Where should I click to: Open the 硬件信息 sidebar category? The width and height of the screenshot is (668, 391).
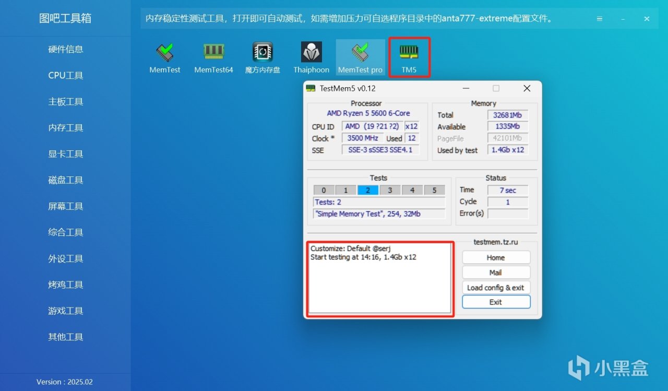[65, 50]
